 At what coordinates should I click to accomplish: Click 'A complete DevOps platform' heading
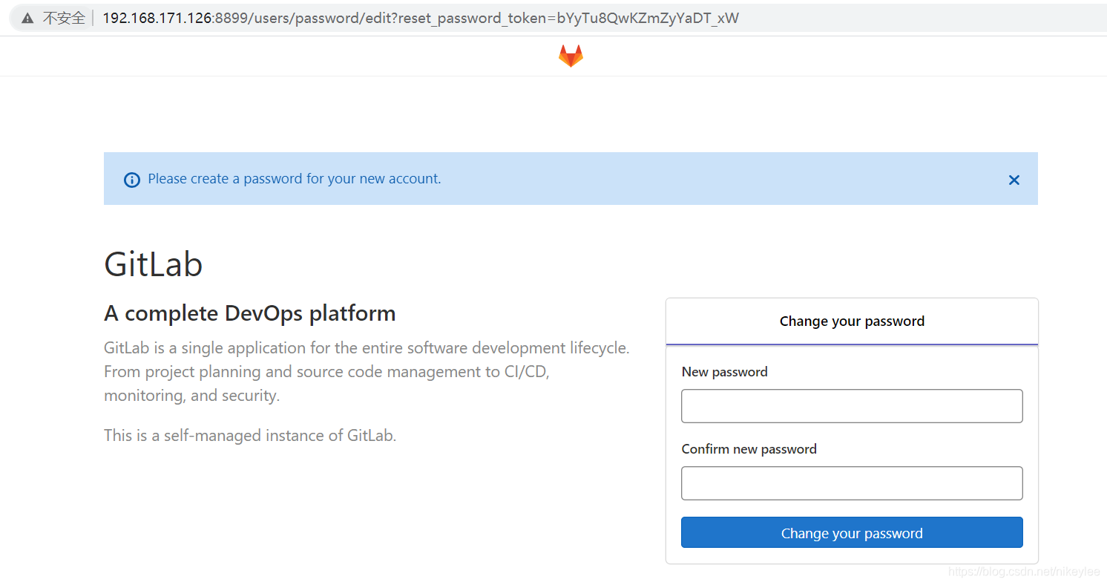pos(250,313)
